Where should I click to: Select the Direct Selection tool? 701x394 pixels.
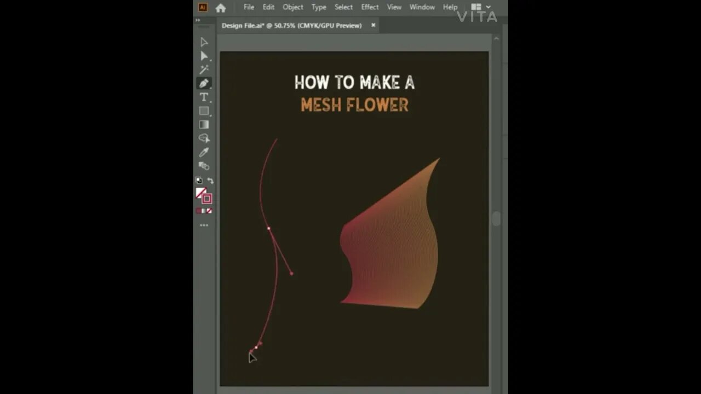click(204, 56)
